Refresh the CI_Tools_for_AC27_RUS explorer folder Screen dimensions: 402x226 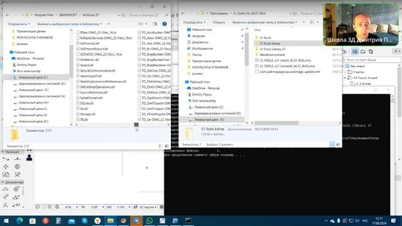(295, 13)
